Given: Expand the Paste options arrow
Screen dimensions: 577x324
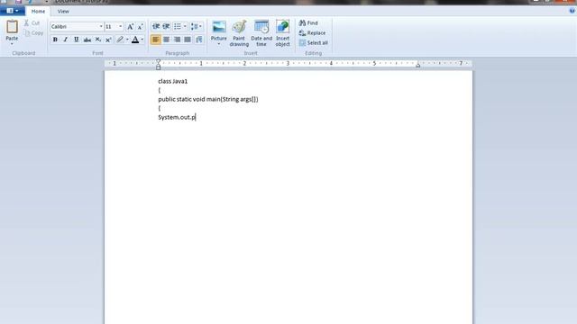Looking at the screenshot, I should (x=12, y=44).
